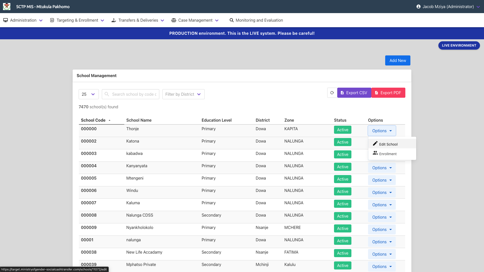Expand the Administration menu chevron
Viewport: 484px width, 272px height.
pos(41,20)
